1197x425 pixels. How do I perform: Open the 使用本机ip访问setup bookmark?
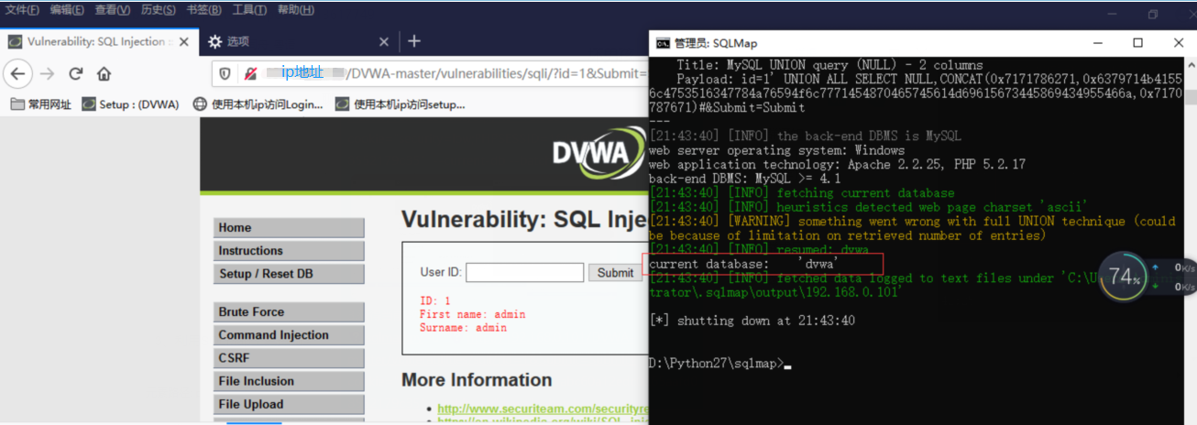(401, 104)
